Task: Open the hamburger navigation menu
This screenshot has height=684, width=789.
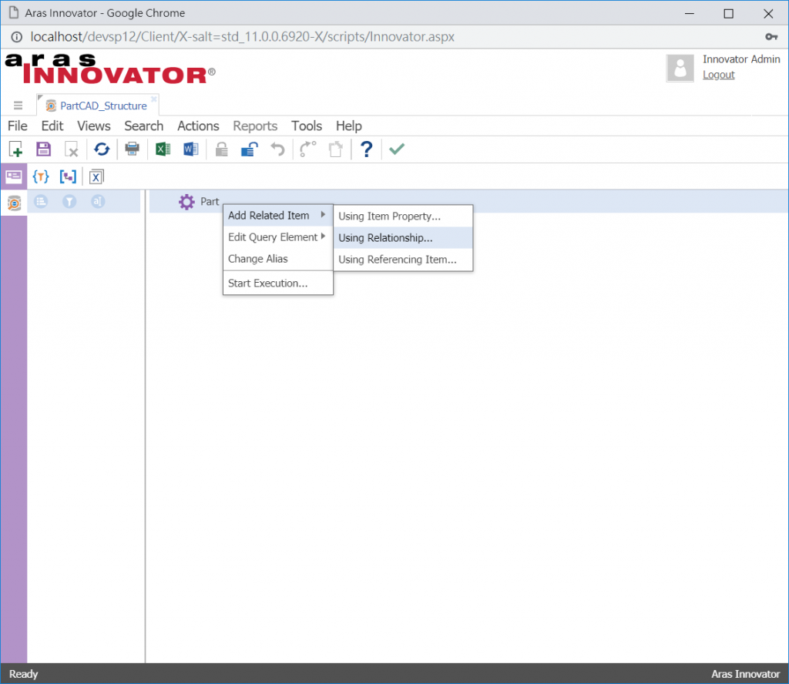Action: (x=18, y=105)
